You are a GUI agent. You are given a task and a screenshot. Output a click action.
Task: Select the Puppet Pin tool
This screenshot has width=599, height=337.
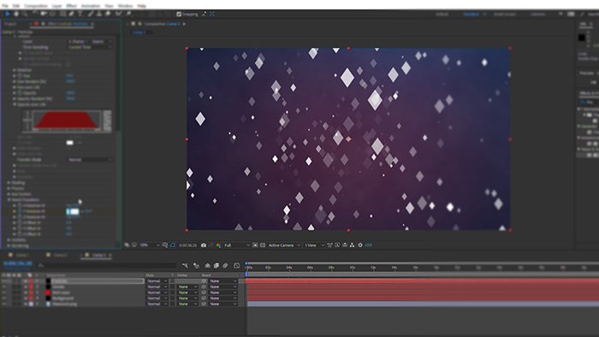pos(128,14)
